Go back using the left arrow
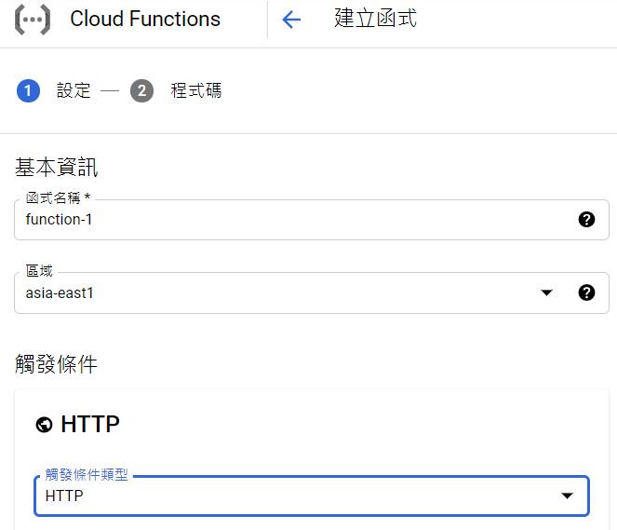The width and height of the screenshot is (617, 530). pyautogui.click(x=291, y=20)
